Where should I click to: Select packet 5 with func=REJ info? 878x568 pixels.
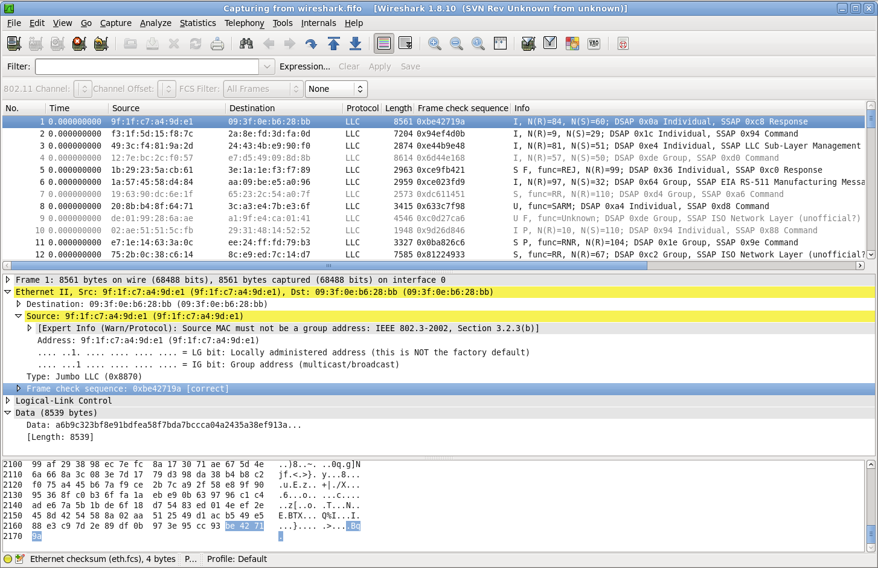[434, 170]
